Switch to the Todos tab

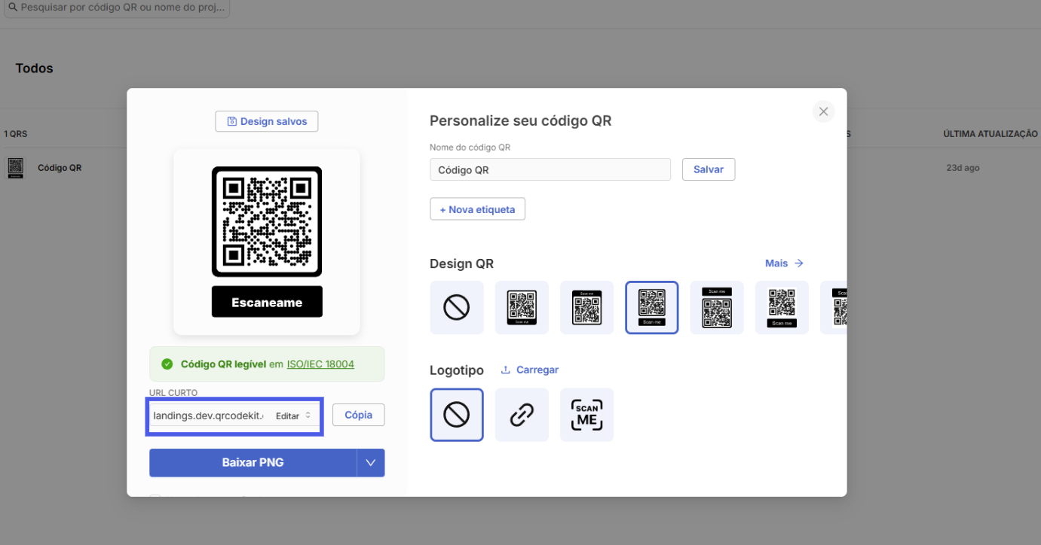click(x=34, y=68)
